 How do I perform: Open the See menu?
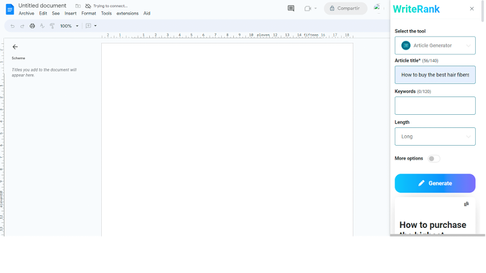(56, 13)
